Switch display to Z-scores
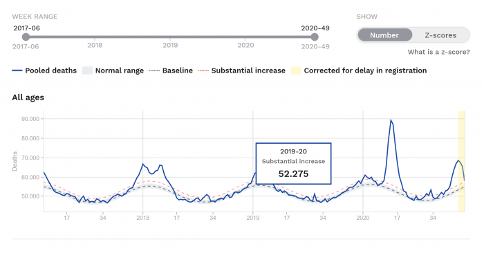This screenshot has height=253, width=484. 440,35
